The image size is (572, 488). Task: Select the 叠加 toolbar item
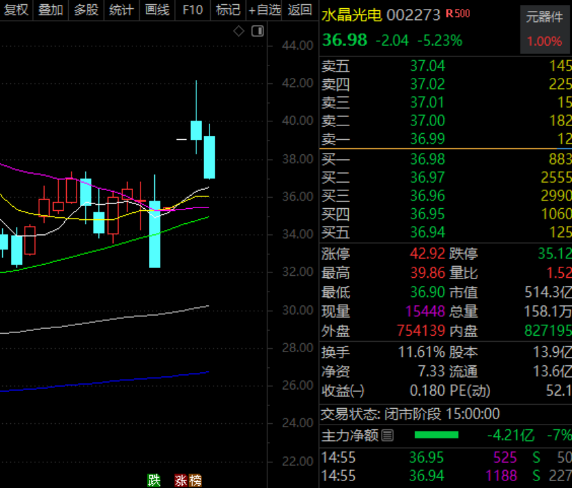(51, 10)
